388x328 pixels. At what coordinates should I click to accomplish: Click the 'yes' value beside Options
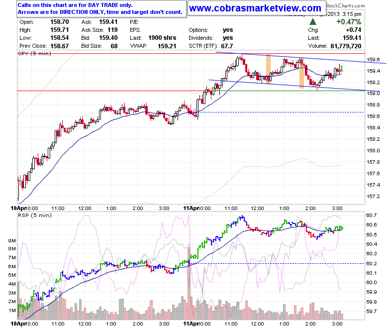pyautogui.click(x=228, y=30)
